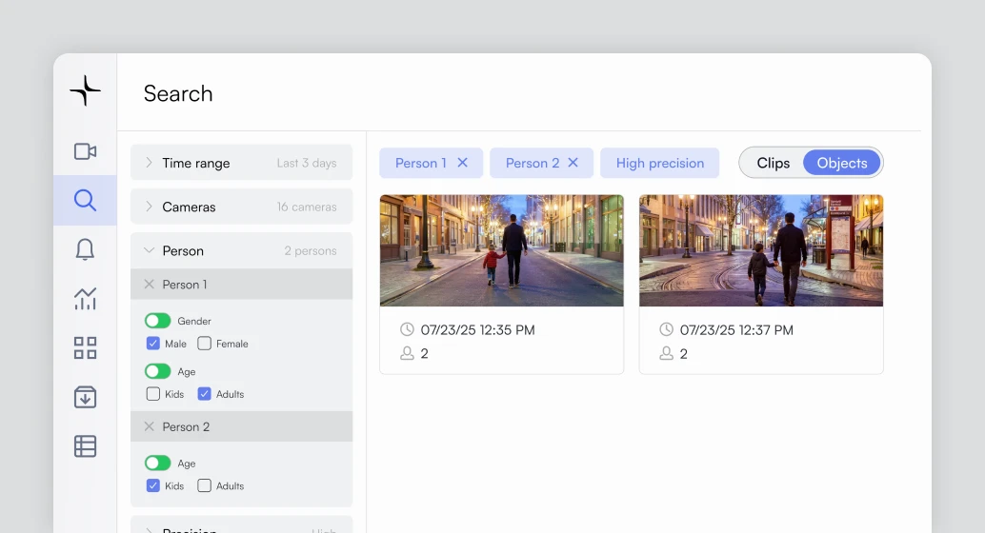Expand the Precision section at the bottom
Screen dimensions: 985x533
click(241, 526)
